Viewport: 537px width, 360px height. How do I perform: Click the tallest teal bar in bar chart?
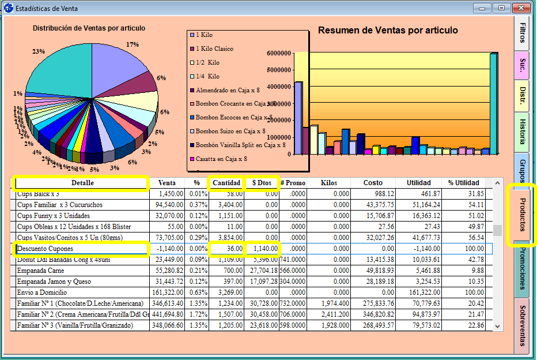[493, 104]
